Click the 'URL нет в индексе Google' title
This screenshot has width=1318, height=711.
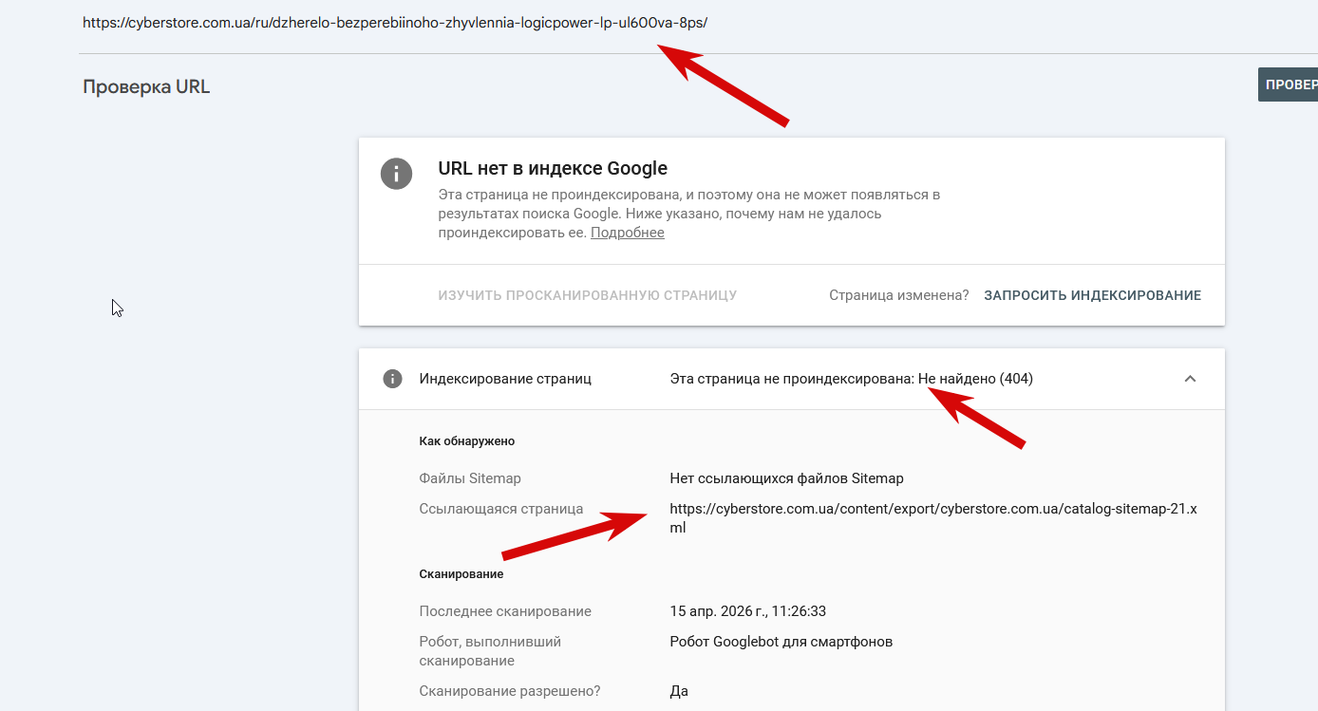point(553,169)
